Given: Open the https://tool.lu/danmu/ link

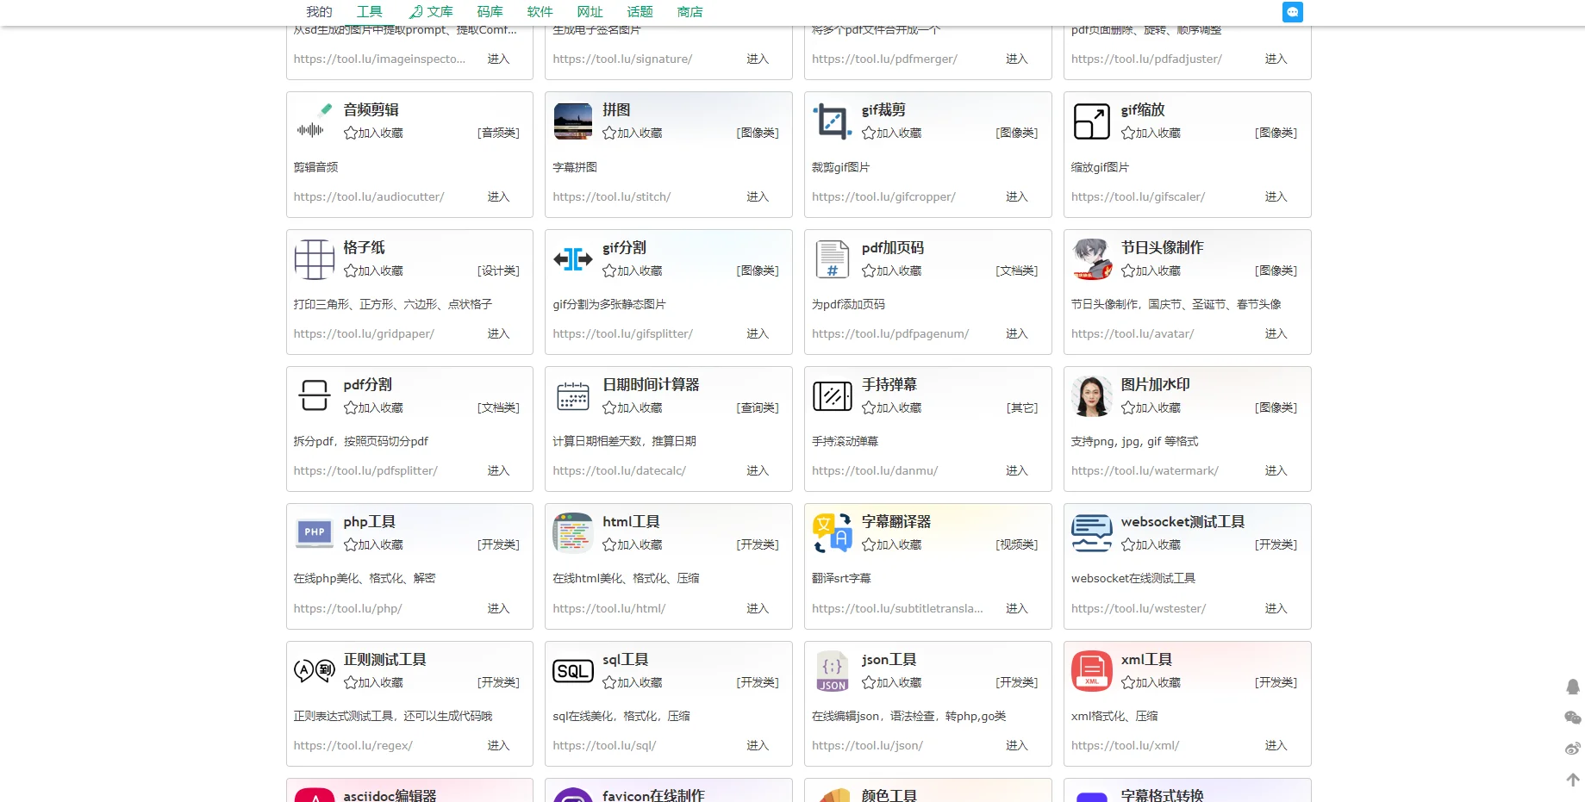Looking at the screenshot, I should [875, 470].
